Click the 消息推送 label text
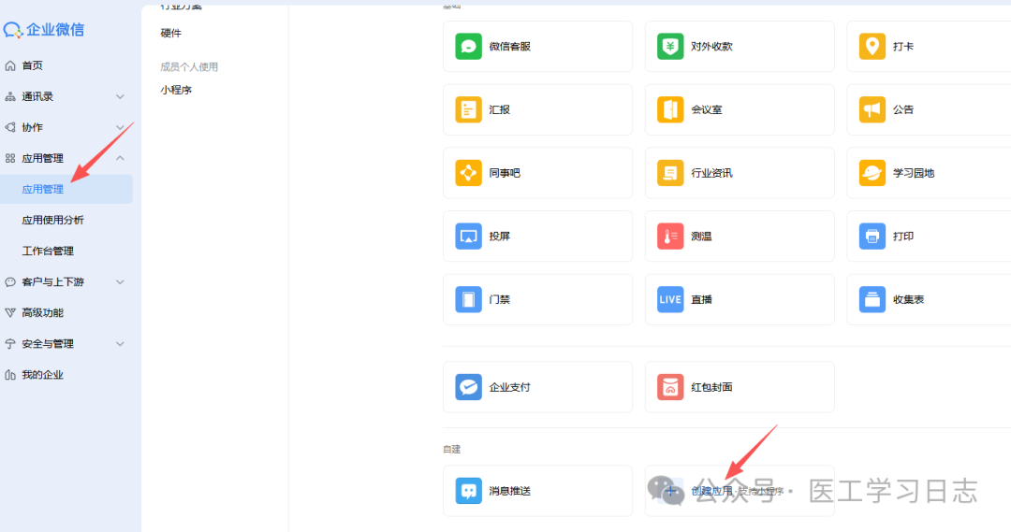The width and height of the screenshot is (1011, 532). (x=509, y=491)
